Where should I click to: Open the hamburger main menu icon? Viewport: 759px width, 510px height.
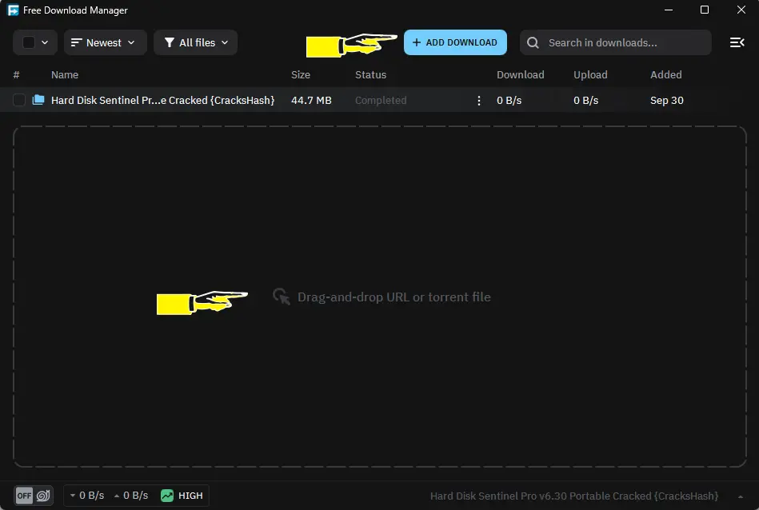(x=737, y=42)
